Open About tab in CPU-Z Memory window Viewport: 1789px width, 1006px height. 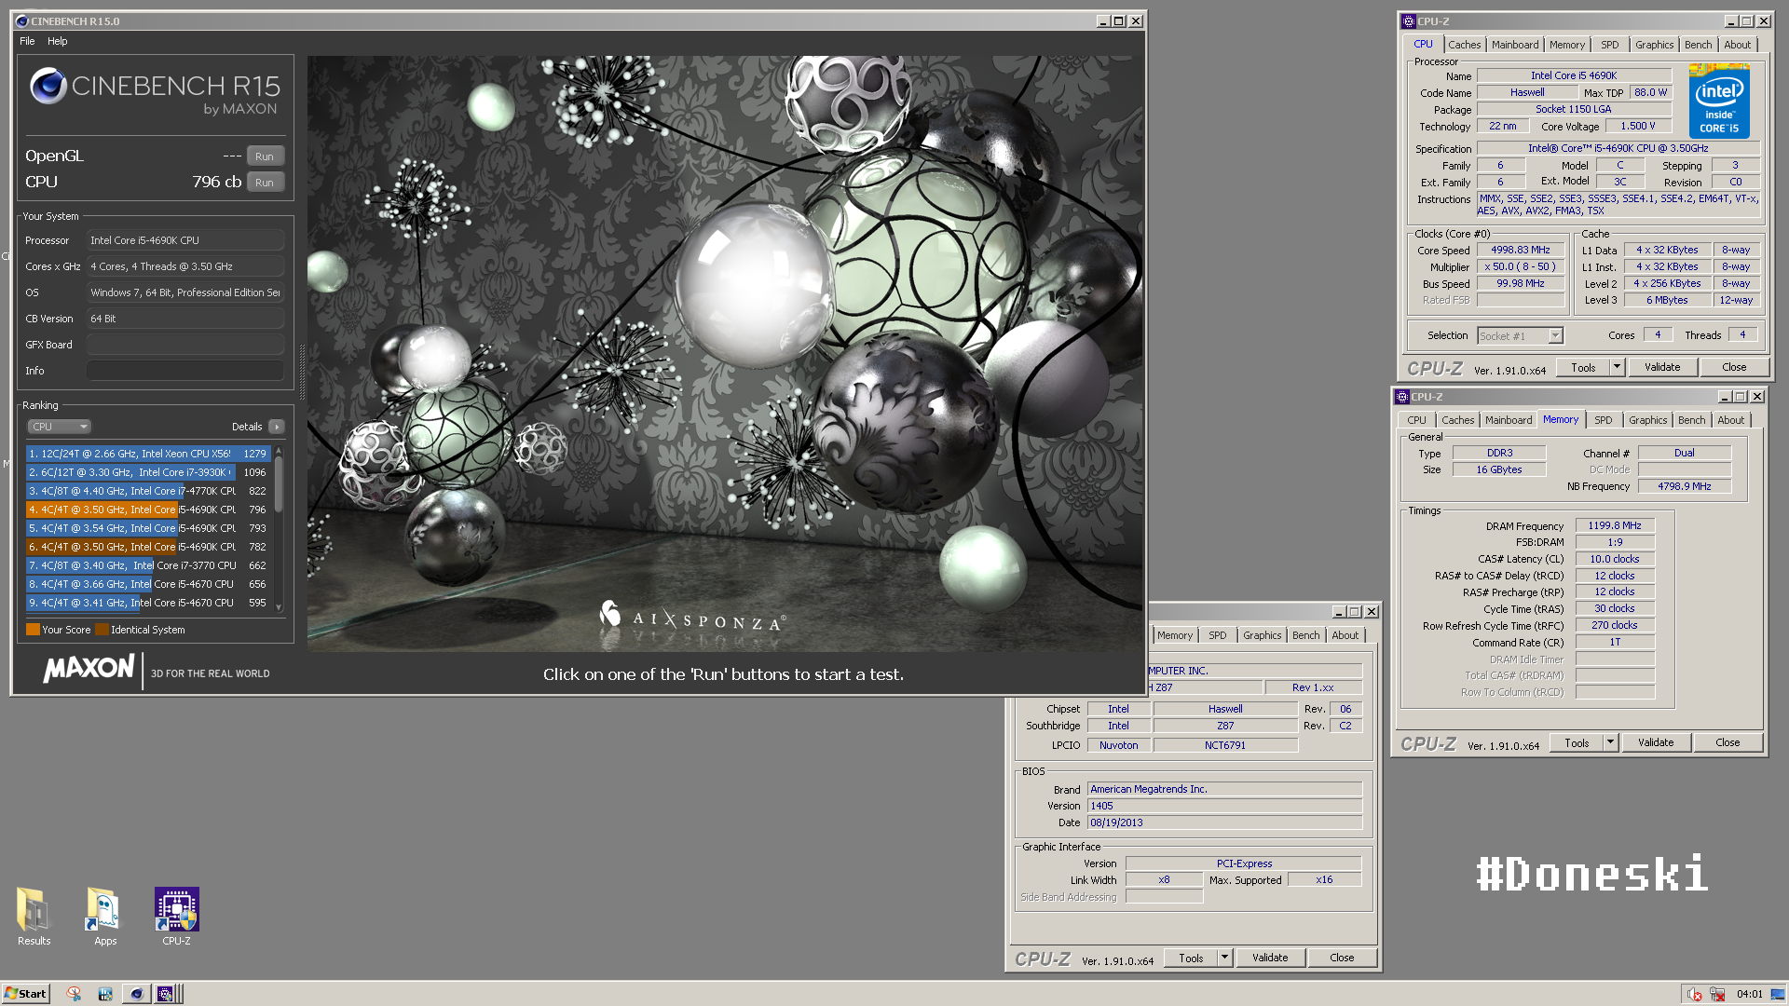point(1731,420)
